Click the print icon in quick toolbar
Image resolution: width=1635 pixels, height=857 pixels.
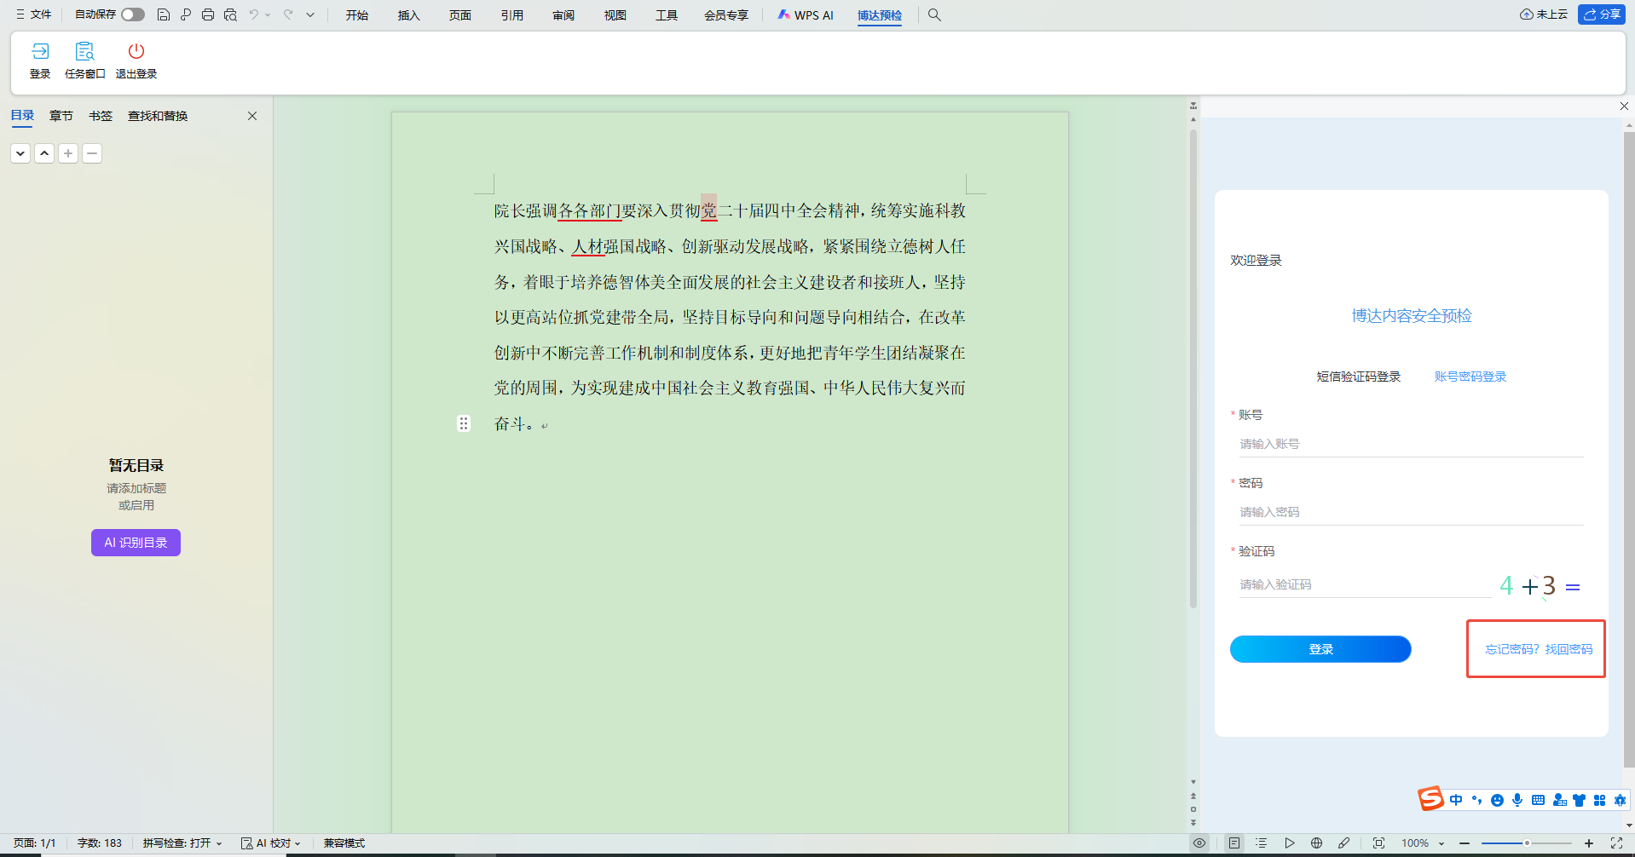(208, 14)
